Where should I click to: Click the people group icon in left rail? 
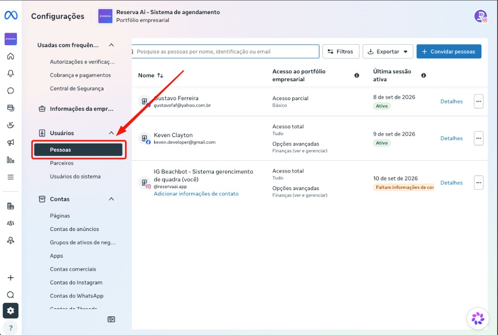tap(11, 223)
